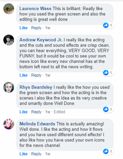
Task: Open Andrew Keywood Jr. profile avatar
Action: [9, 40]
